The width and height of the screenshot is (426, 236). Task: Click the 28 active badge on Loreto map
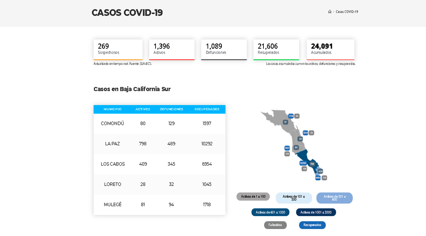point(300,139)
